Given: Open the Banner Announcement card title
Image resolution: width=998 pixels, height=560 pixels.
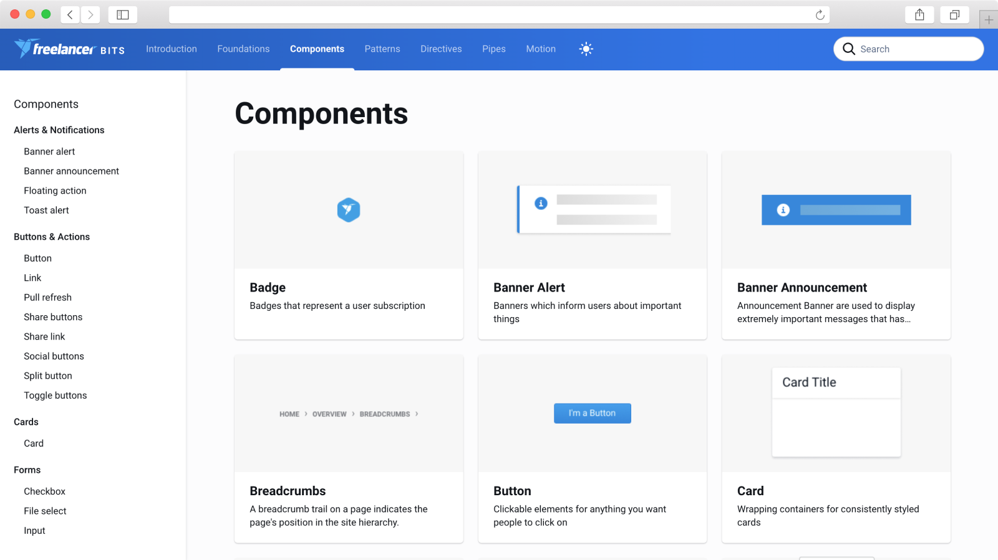Looking at the screenshot, I should tap(802, 287).
